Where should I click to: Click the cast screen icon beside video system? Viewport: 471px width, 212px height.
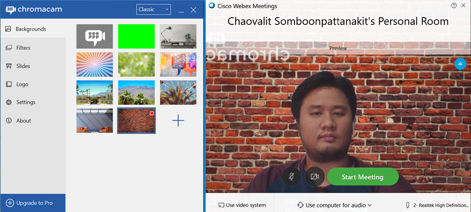(221, 205)
